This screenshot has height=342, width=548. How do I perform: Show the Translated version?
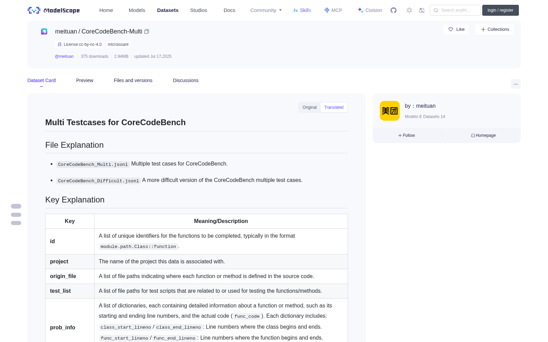coord(334,107)
